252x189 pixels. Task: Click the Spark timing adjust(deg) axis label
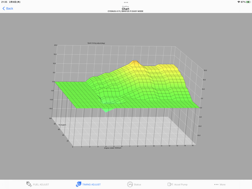click(x=96, y=43)
